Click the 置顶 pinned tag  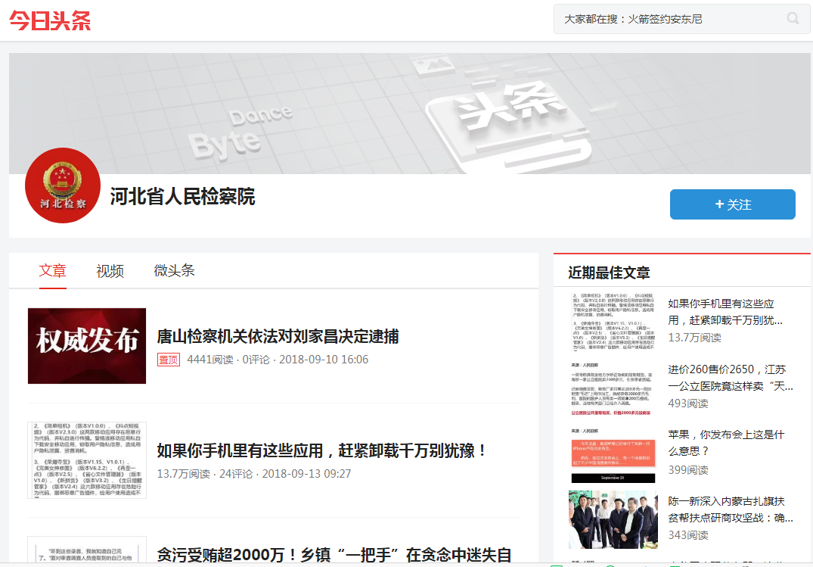click(x=168, y=360)
